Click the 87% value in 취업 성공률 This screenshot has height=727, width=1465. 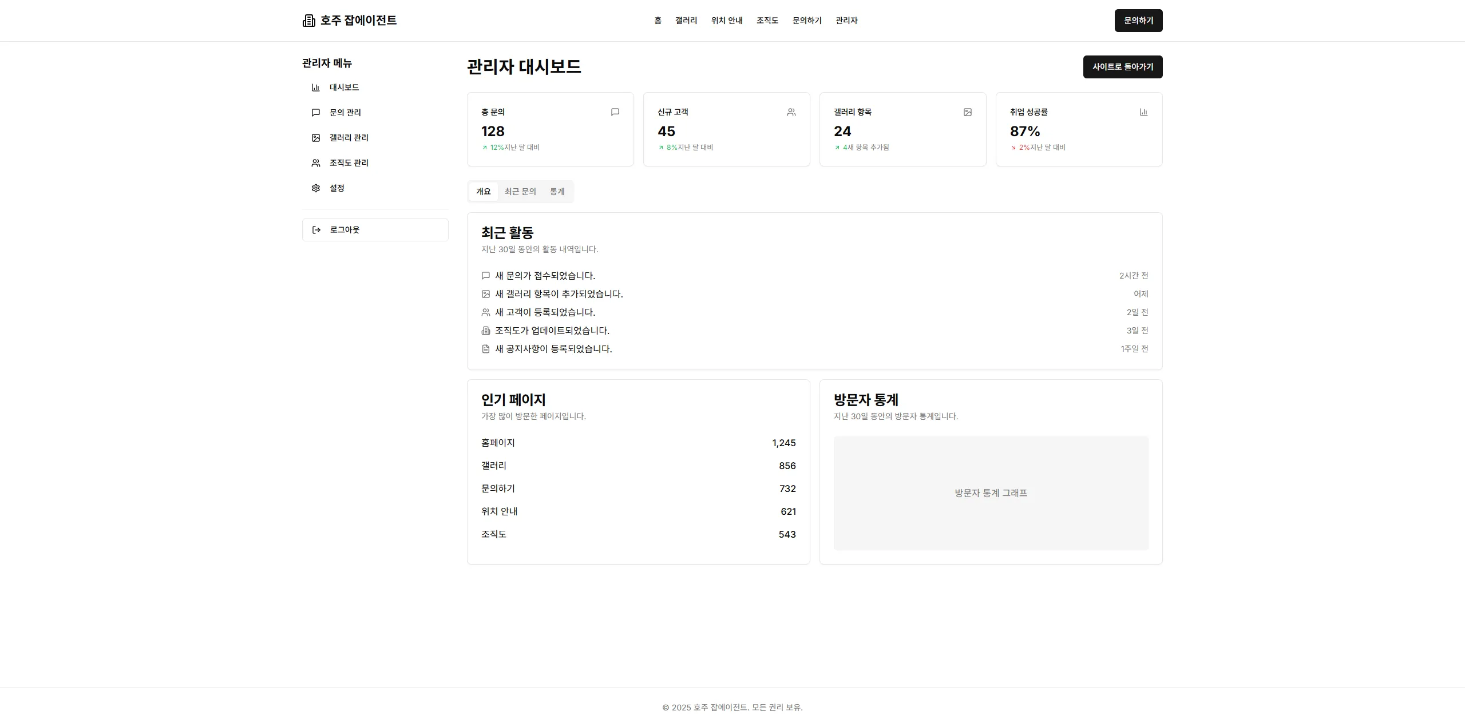tap(1025, 132)
